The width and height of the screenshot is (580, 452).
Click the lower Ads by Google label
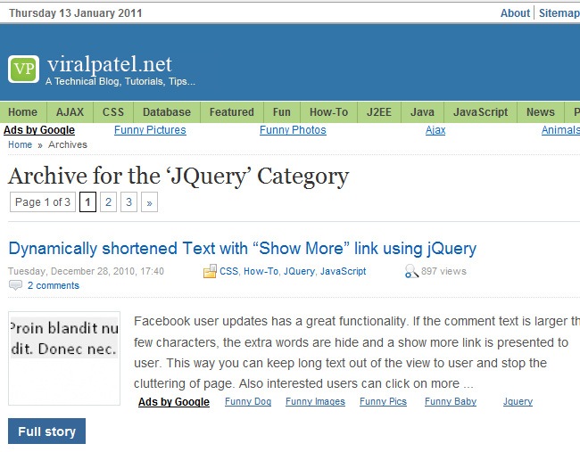[174, 402]
